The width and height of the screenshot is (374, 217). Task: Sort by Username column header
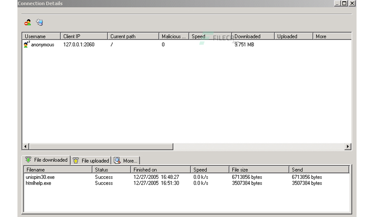click(x=42, y=36)
